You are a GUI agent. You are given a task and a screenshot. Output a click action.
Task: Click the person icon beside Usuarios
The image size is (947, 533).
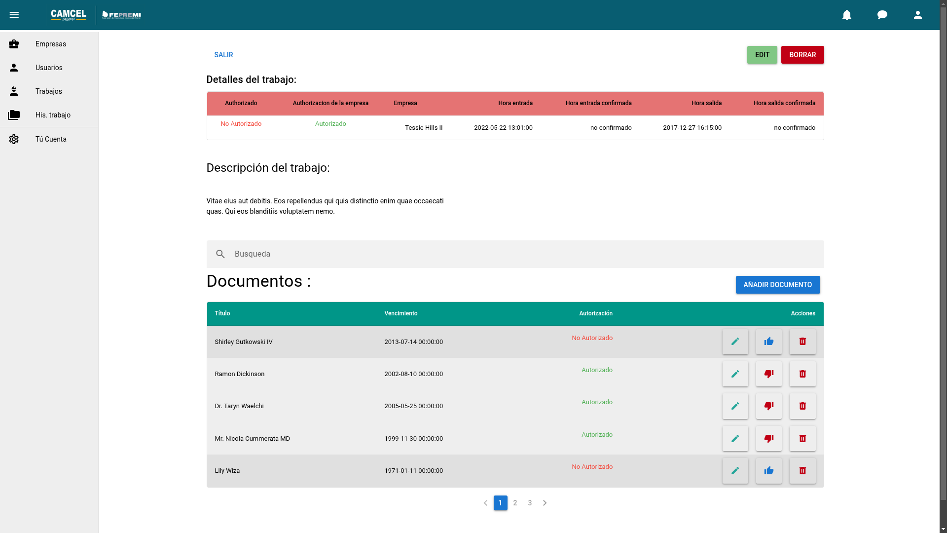pyautogui.click(x=14, y=68)
